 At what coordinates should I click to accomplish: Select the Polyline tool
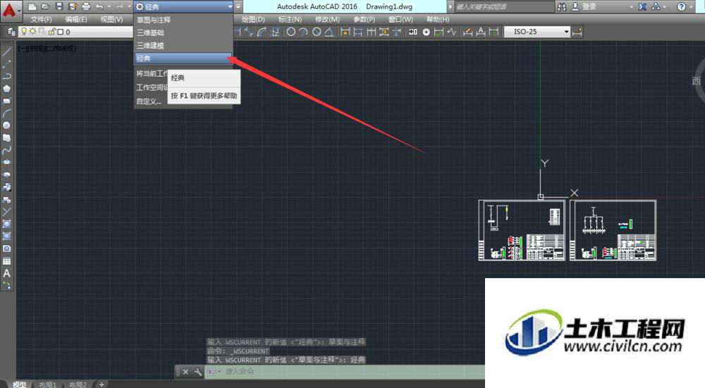pyautogui.click(x=7, y=76)
